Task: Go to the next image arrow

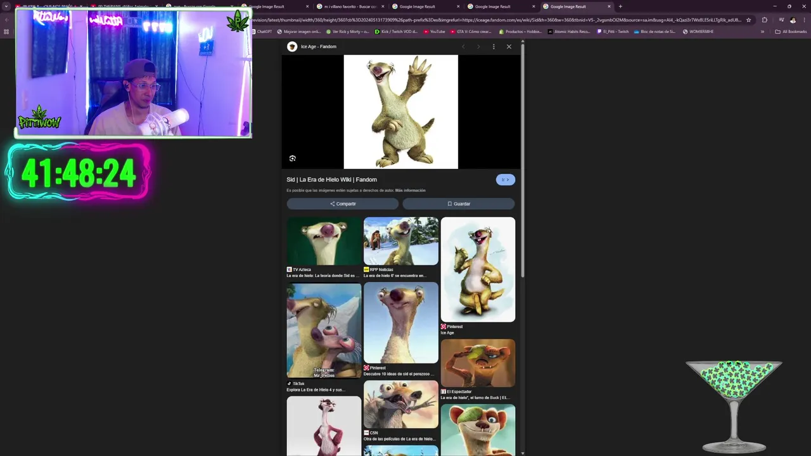Action: coord(478,46)
